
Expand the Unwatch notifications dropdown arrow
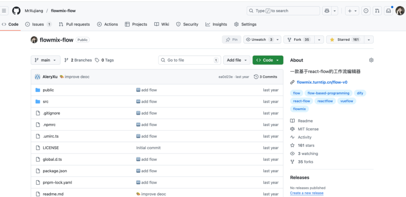278,39
